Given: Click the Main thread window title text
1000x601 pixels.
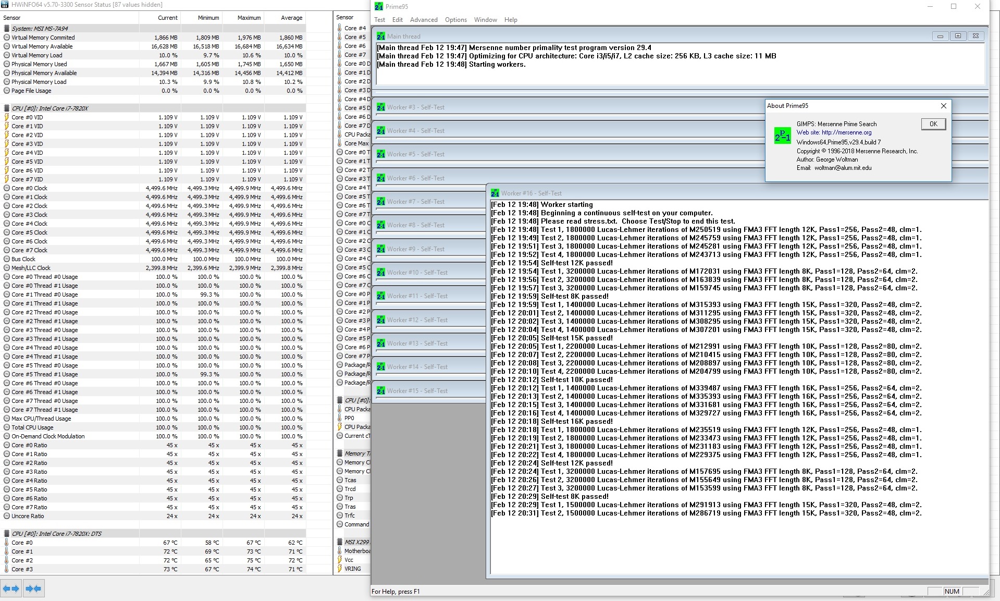Looking at the screenshot, I should tap(404, 36).
